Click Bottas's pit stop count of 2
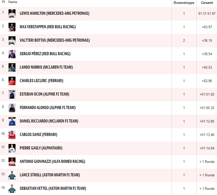This screenshot has height=195, width=217. (x=184, y=40)
